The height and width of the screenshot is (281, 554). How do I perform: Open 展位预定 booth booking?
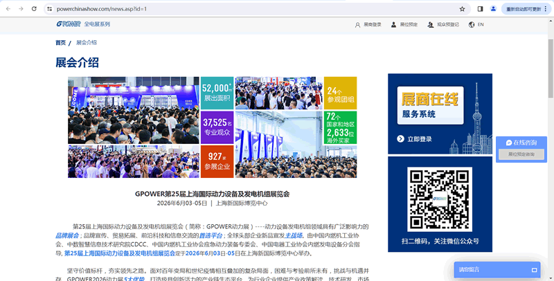pyautogui.click(x=404, y=25)
